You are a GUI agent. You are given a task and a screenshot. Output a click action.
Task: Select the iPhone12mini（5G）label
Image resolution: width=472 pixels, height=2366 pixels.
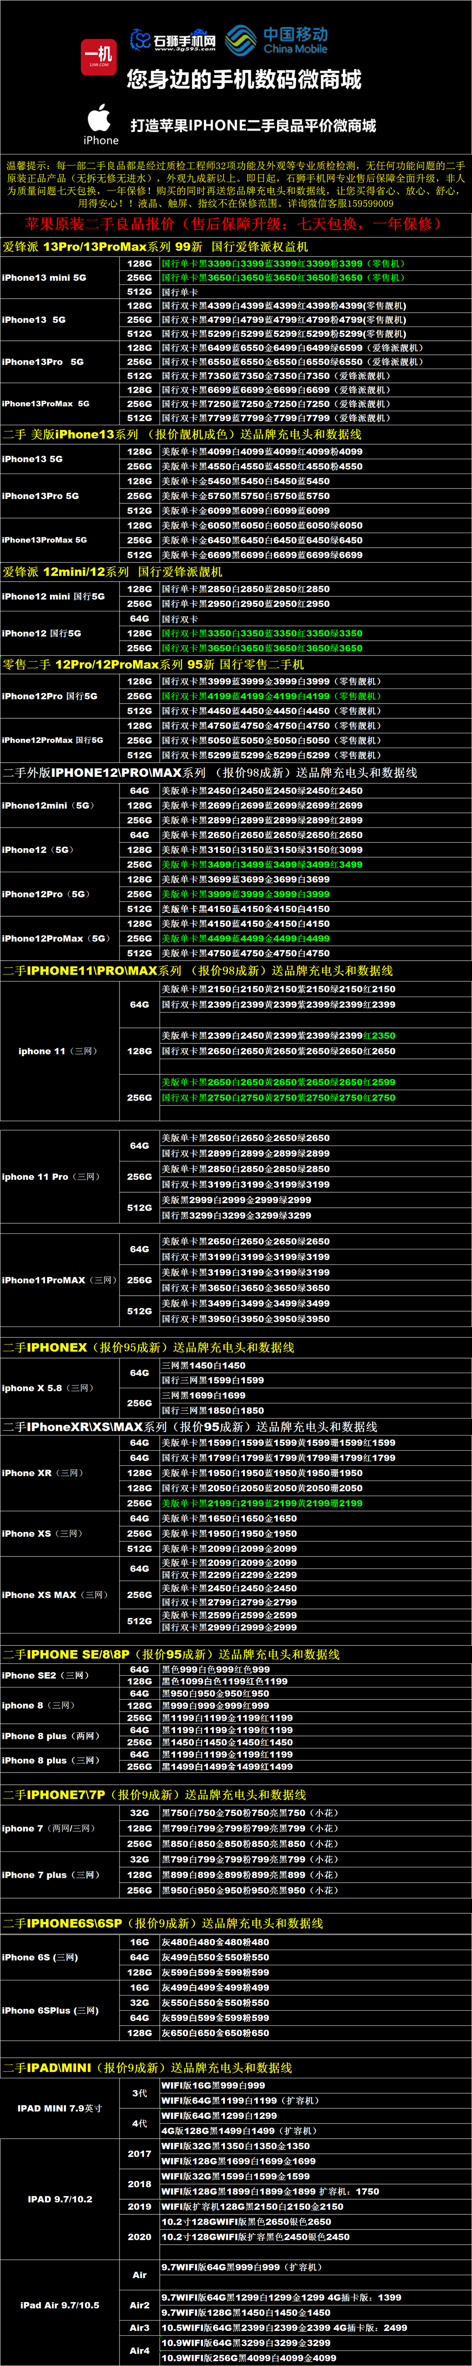tap(48, 806)
